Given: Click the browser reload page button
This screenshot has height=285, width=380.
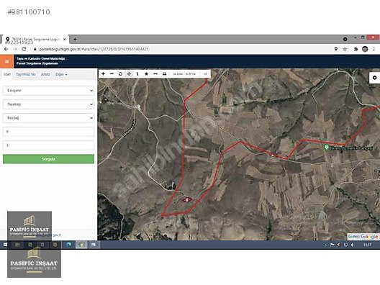Looking at the screenshot, I should click(24, 49).
